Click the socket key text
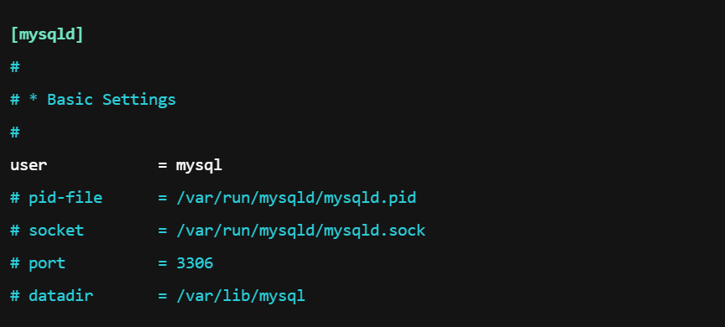725x327 pixels. (56, 231)
